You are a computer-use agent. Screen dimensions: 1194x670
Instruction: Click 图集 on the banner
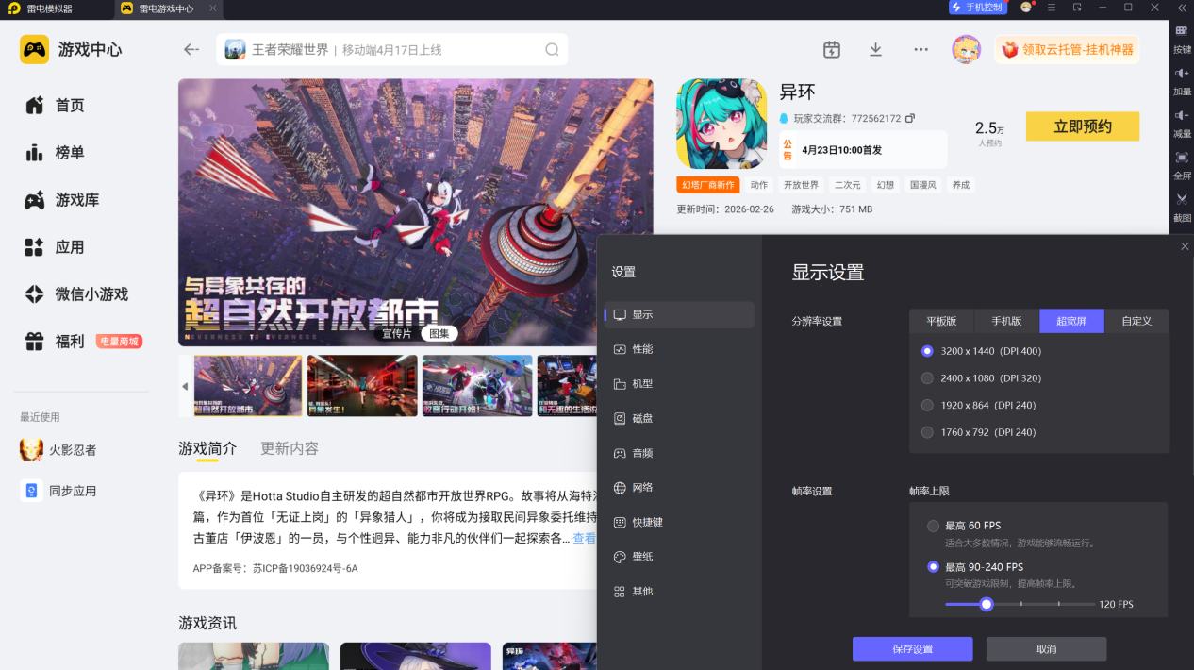click(x=439, y=333)
